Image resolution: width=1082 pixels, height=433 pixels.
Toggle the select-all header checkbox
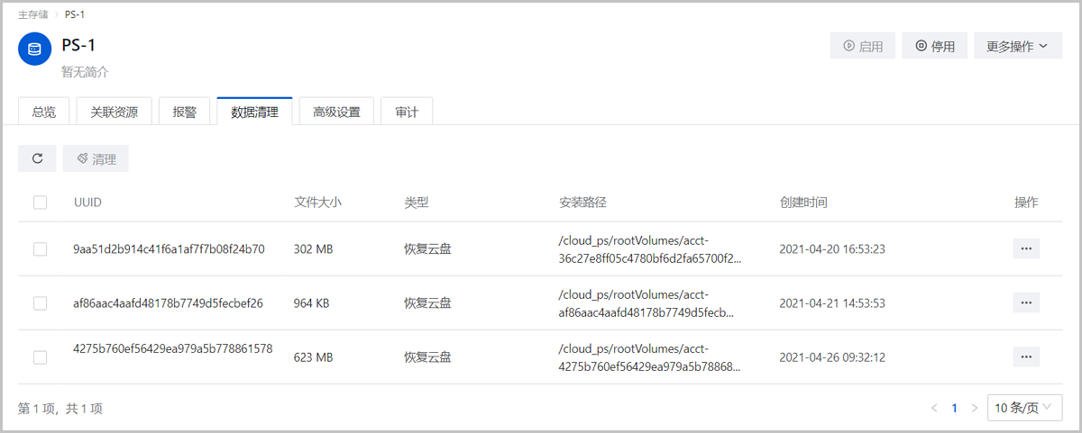click(40, 203)
